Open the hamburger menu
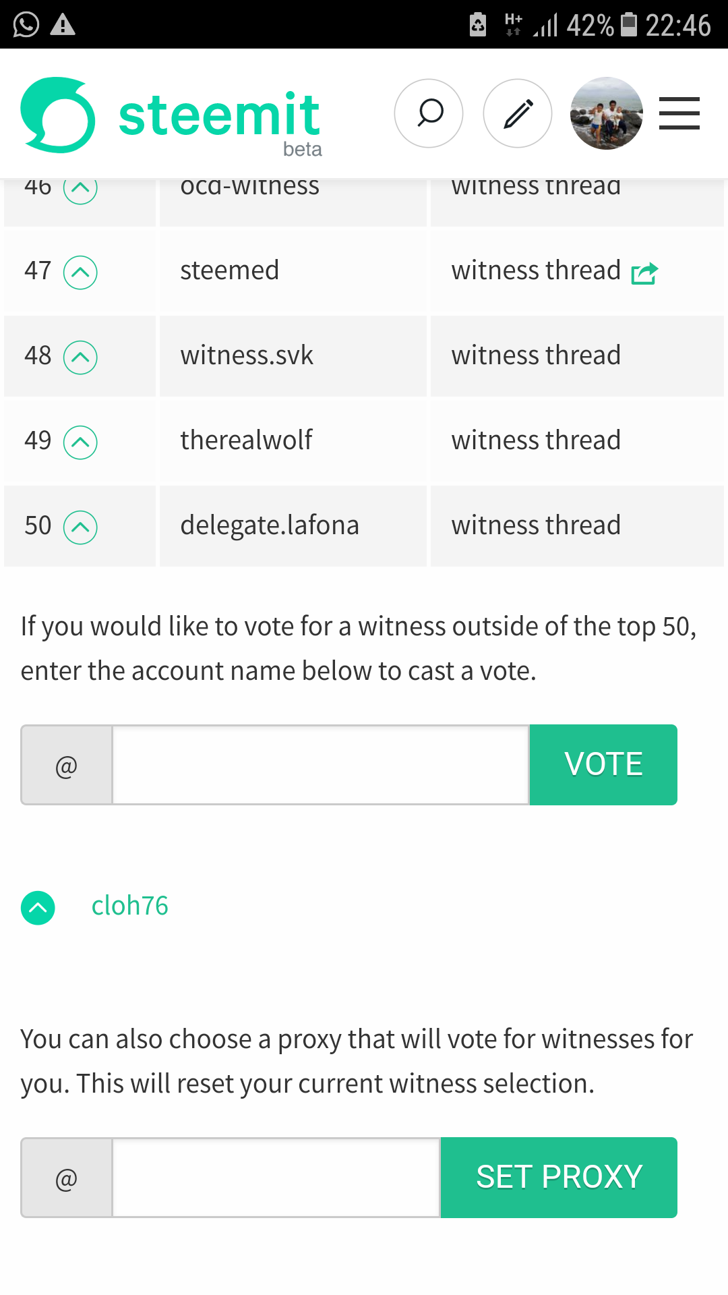Screen dimensions: 728x1295 (x=679, y=113)
